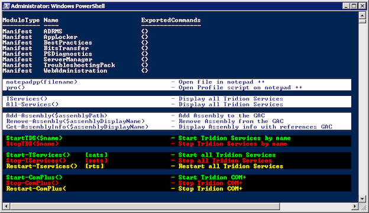Click the [sots] alias text
The height and width of the screenshot is (213, 369).
[x=96, y=161]
